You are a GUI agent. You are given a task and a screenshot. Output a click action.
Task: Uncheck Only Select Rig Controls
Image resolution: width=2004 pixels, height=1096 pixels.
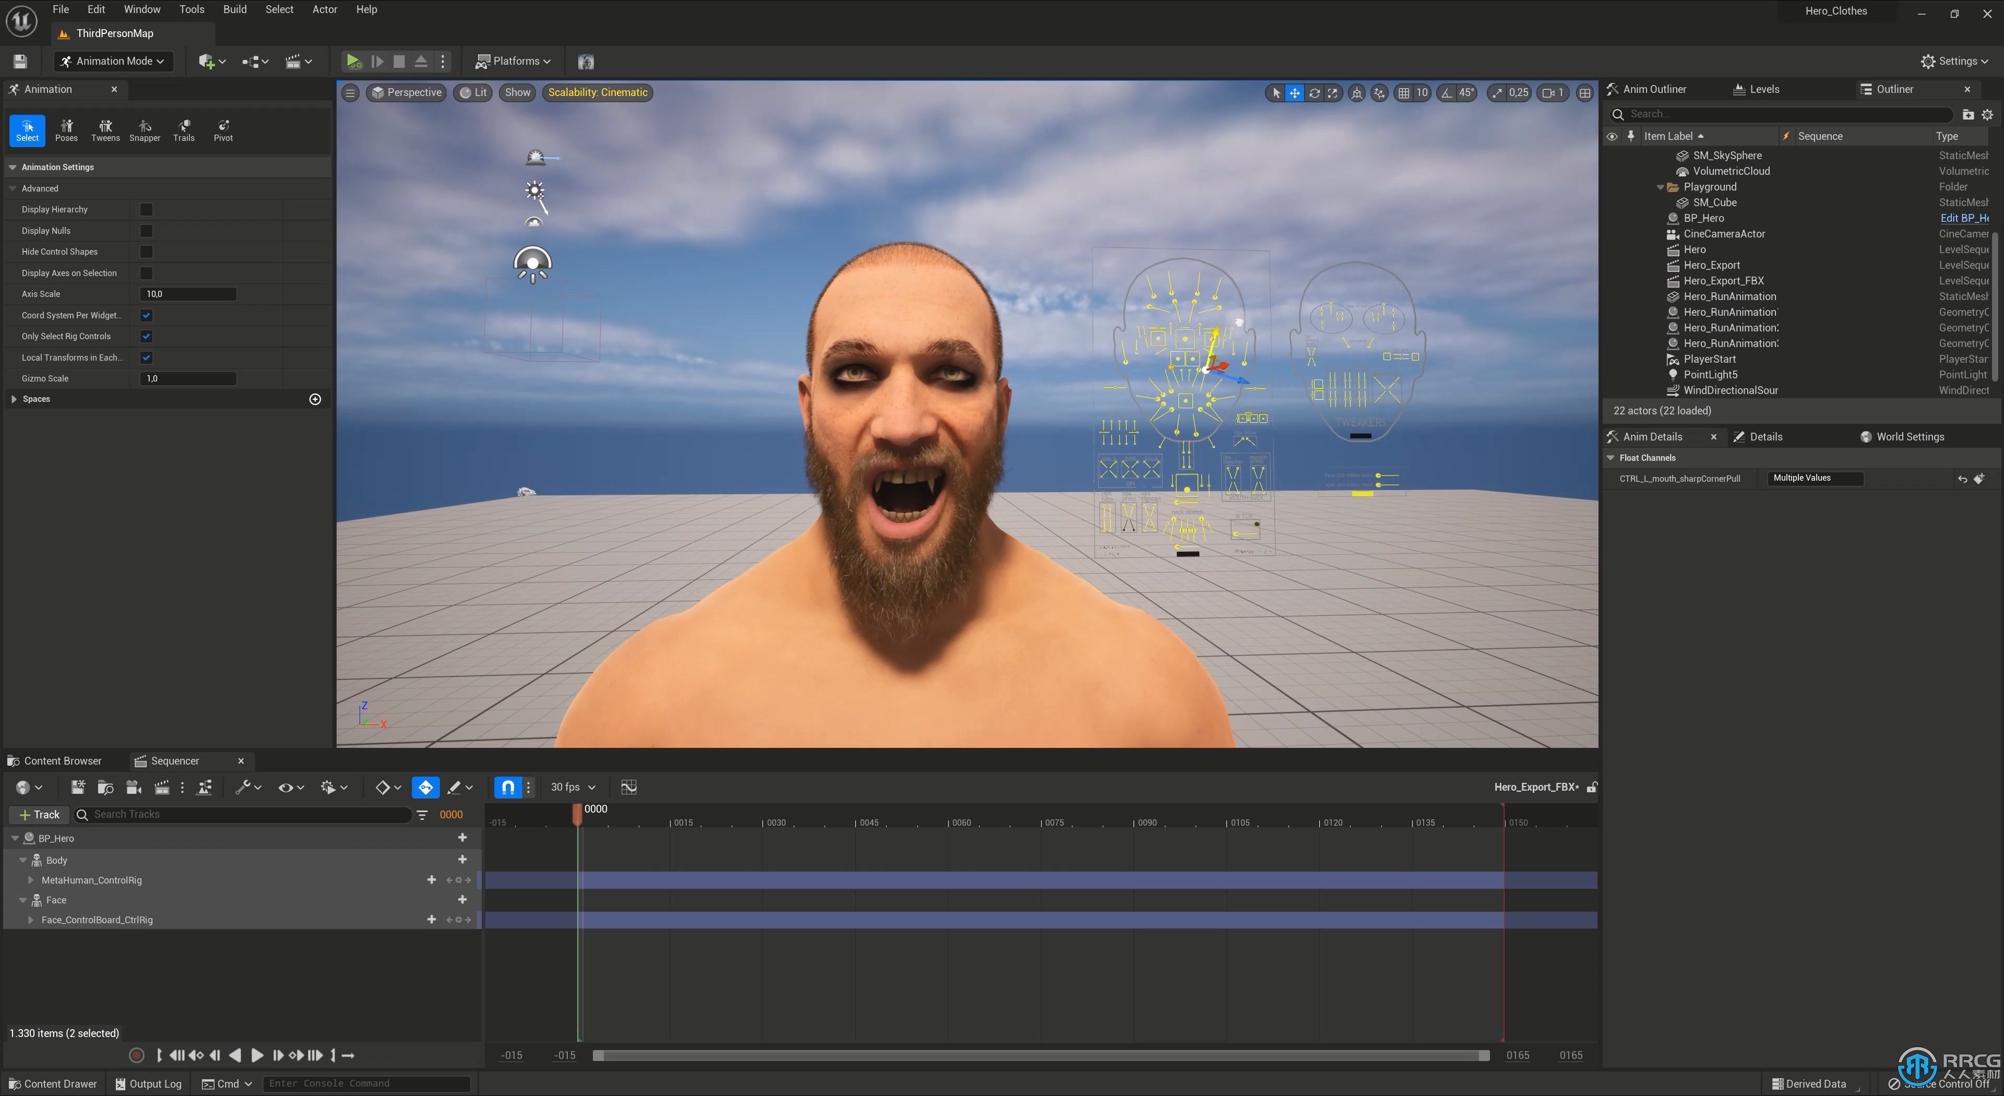tap(146, 336)
